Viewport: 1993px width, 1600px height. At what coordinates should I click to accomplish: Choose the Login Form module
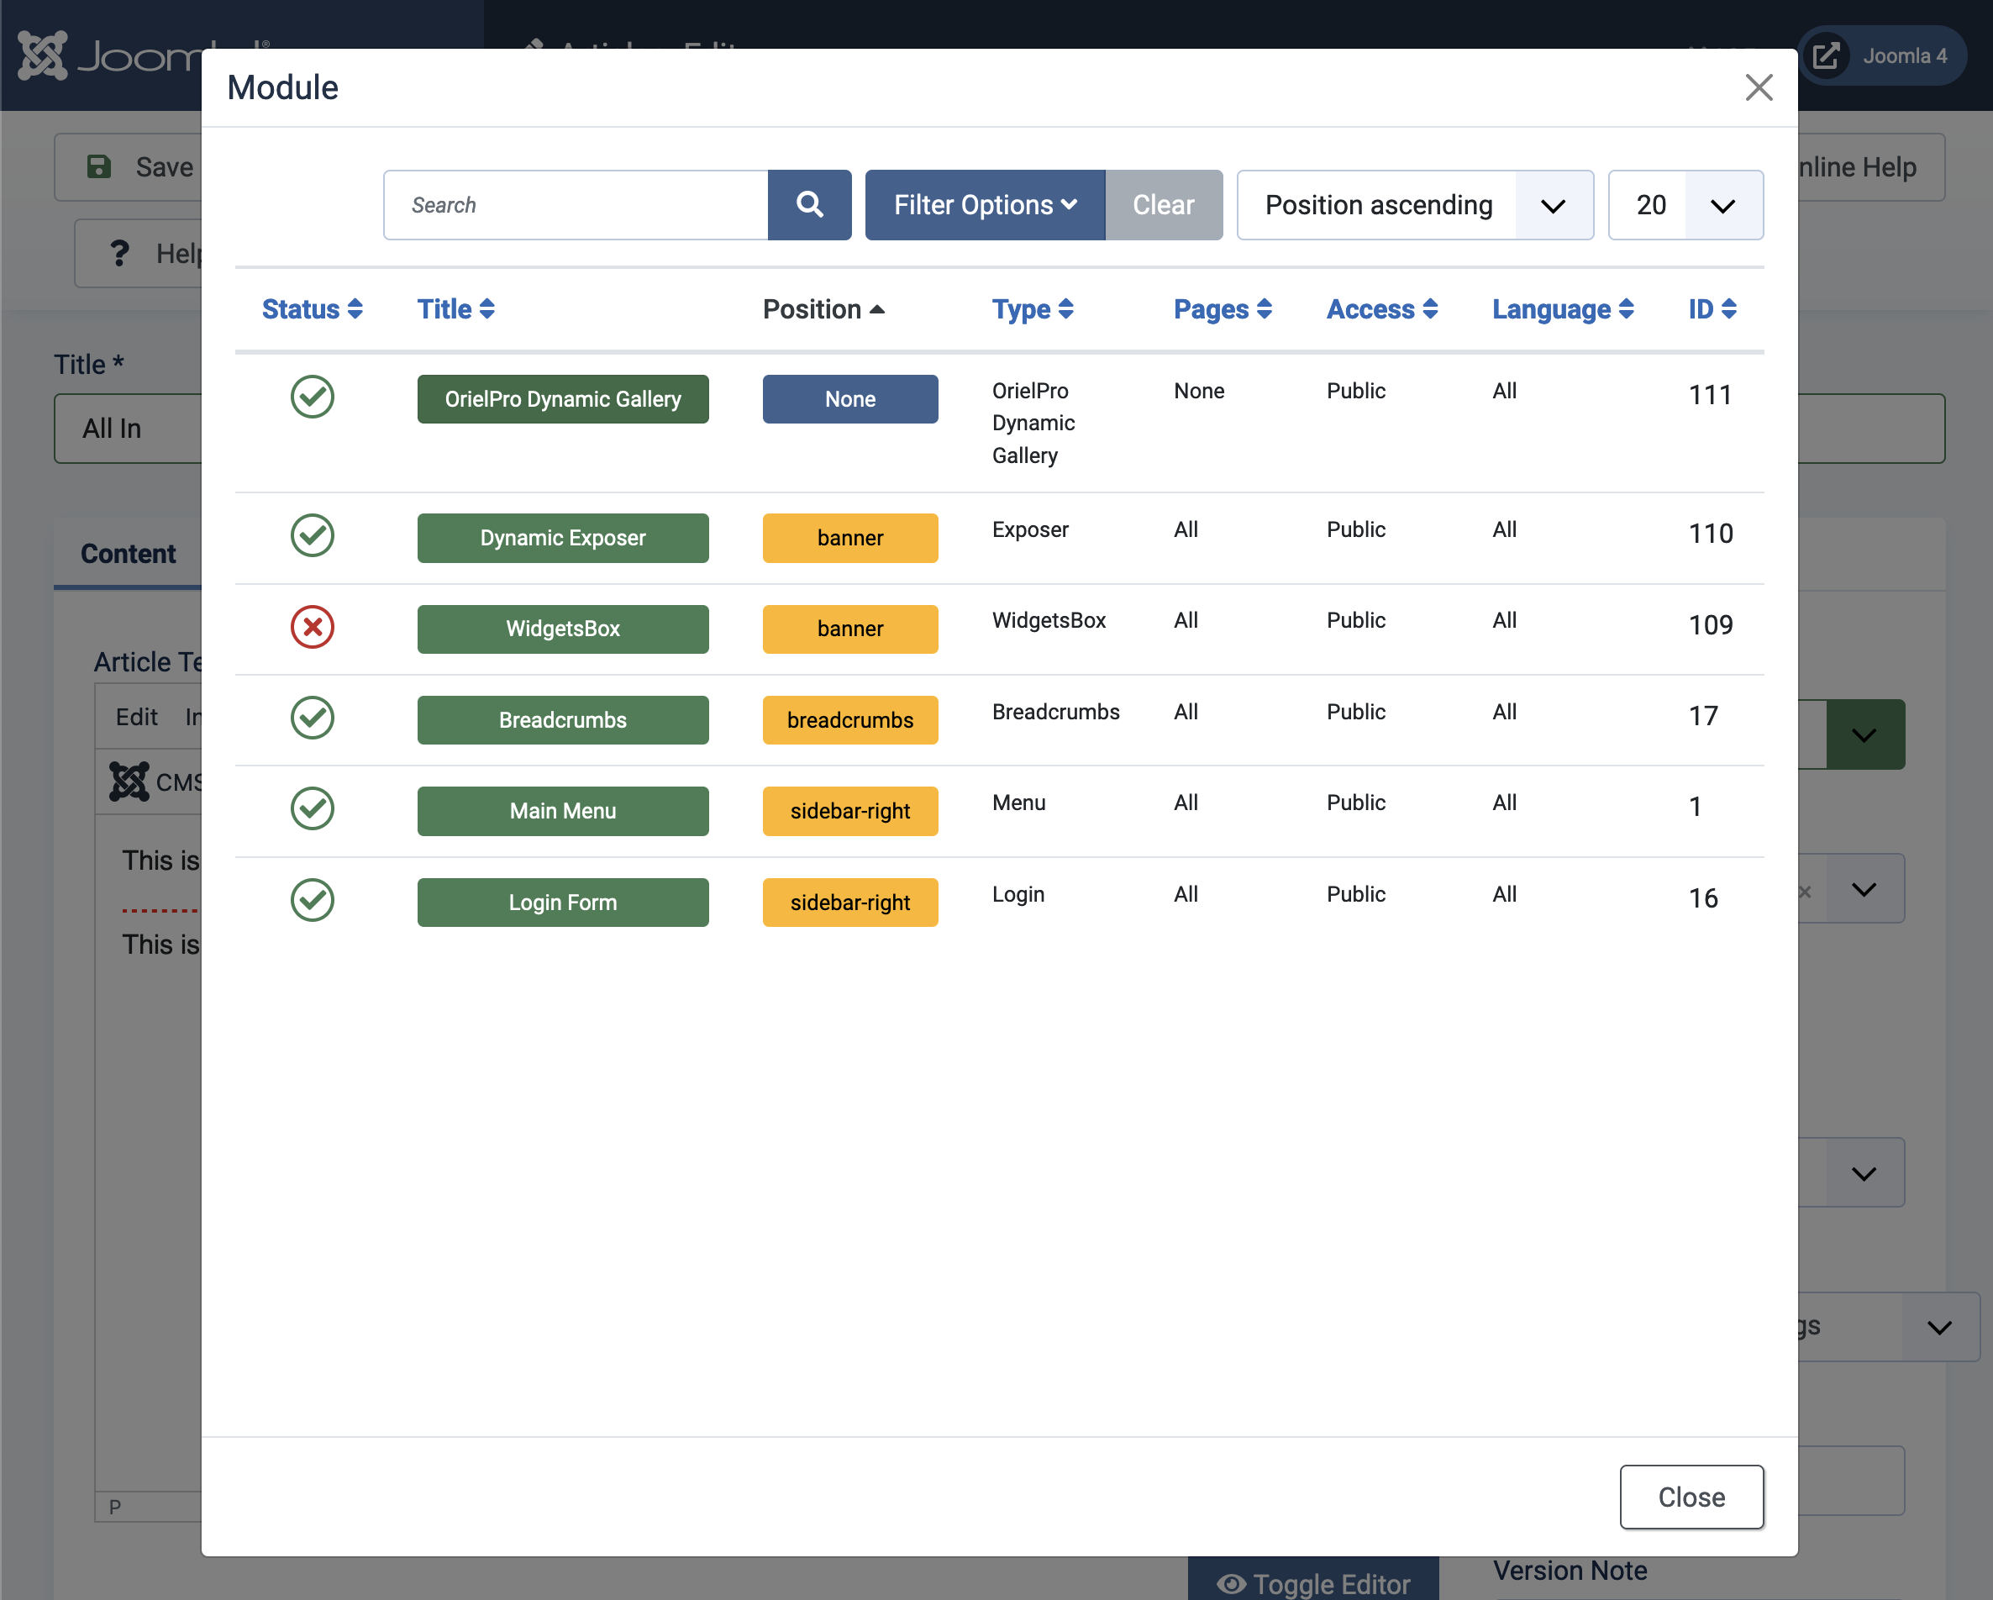coord(563,903)
